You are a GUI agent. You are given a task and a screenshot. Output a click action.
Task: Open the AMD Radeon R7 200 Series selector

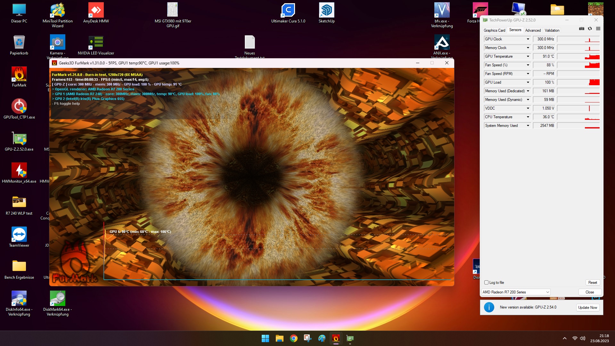pyautogui.click(x=516, y=292)
